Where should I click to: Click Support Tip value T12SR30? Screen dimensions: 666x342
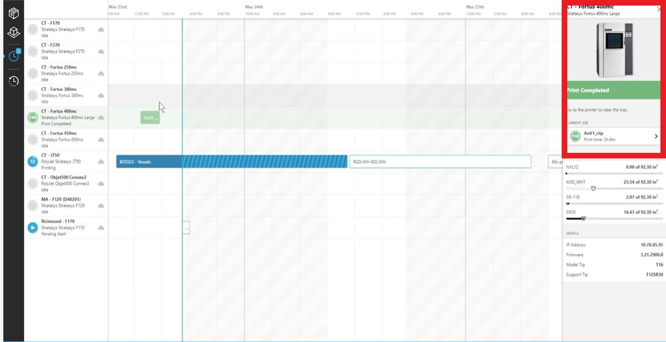654,275
